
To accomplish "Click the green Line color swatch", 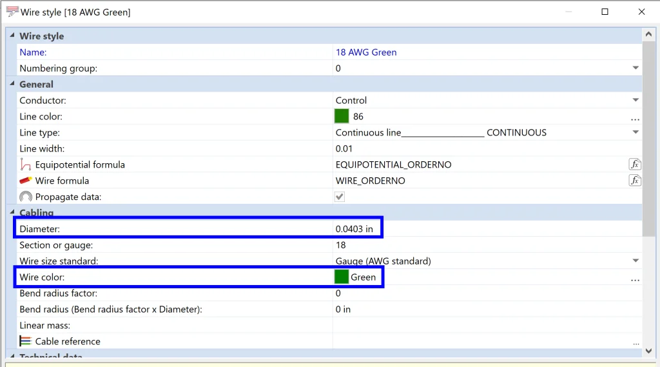I will tap(342, 116).
